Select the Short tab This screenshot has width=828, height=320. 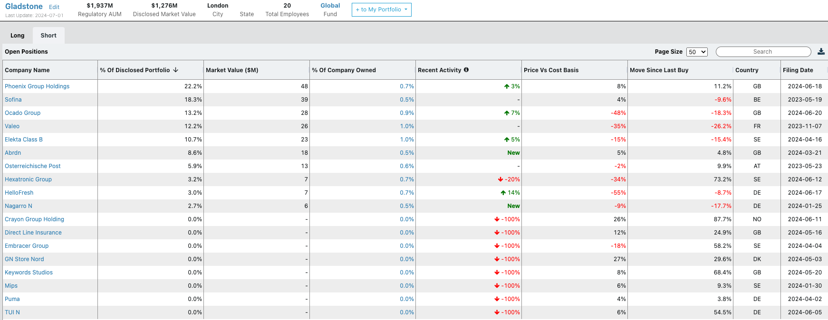click(x=48, y=36)
